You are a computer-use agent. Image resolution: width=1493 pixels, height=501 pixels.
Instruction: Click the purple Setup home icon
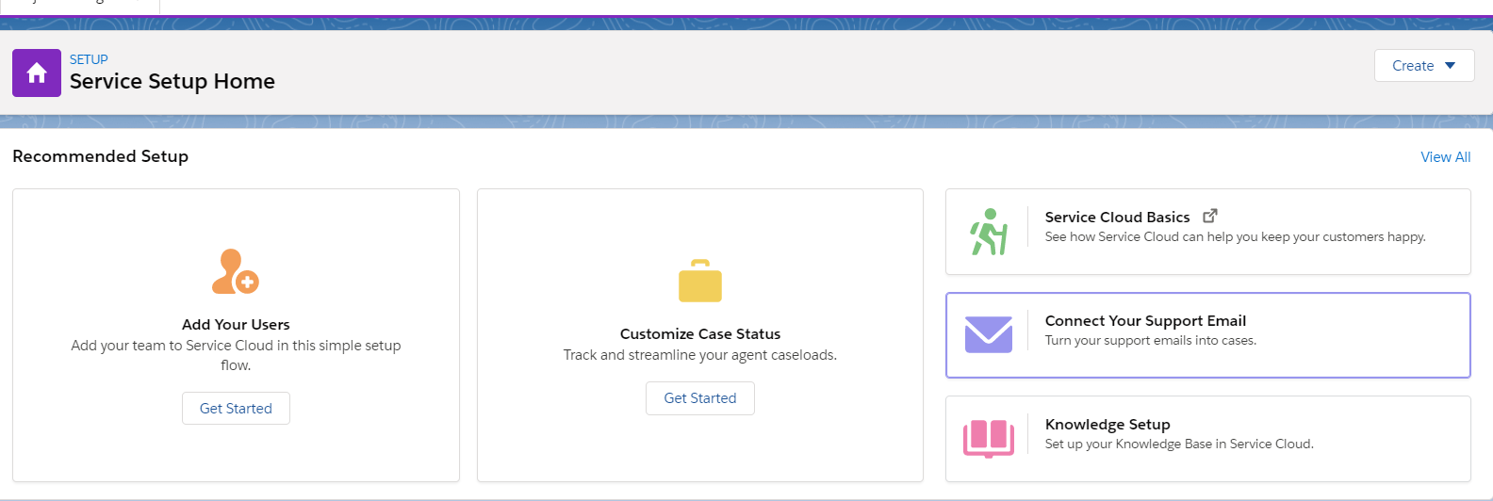pyautogui.click(x=37, y=73)
